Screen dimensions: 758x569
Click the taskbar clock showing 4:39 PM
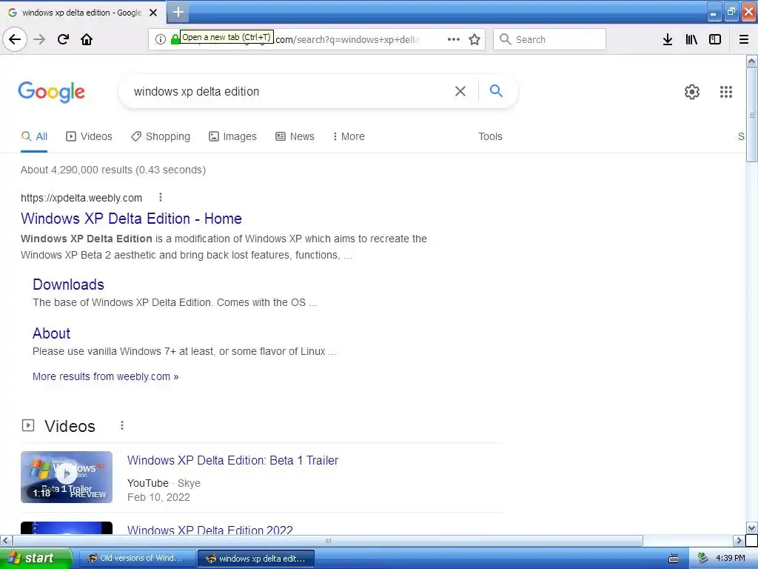[731, 558]
